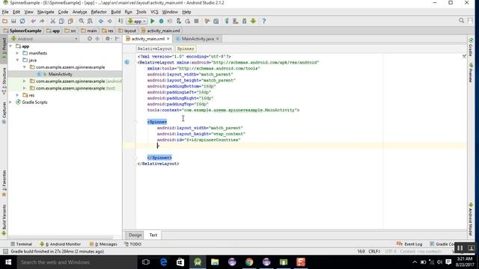Open the Messages tool window
Image resolution: width=479 pixels, height=269 pixels.
(x=103, y=244)
